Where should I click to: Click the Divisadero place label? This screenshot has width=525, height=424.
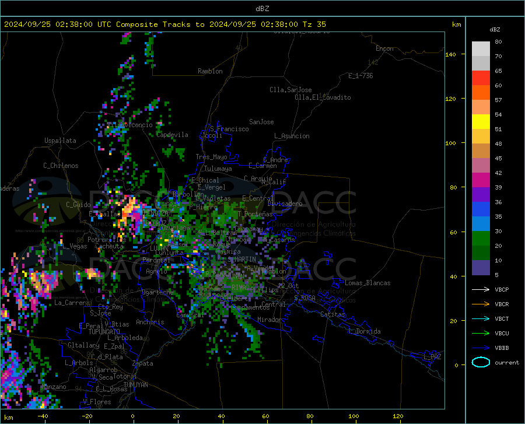[285, 204]
